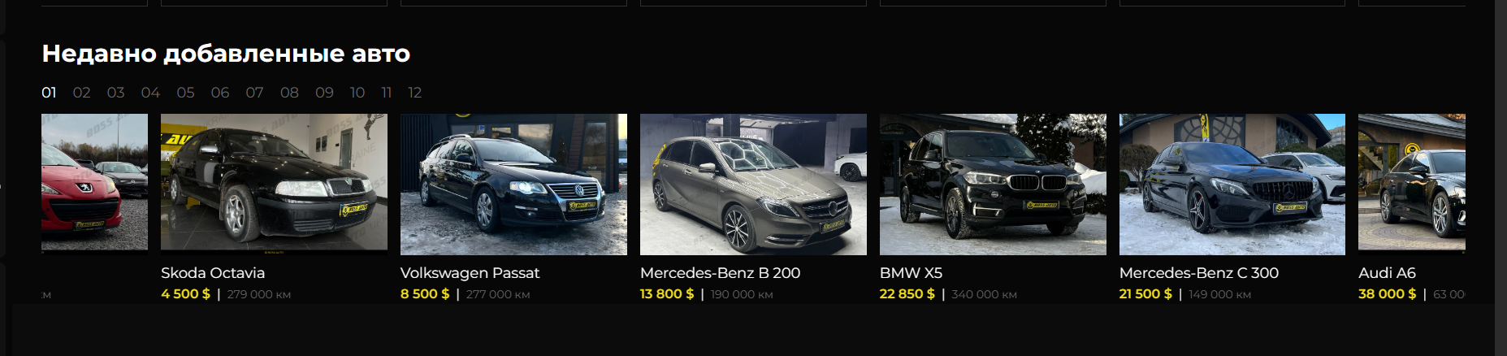Select carousel page 05
This screenshot has height=356, width=1507.
click(x=185, y=93)
